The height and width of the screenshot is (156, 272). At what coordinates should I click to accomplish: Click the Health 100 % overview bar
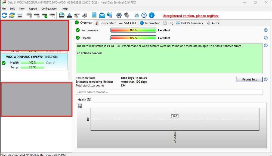click(133, 38)
